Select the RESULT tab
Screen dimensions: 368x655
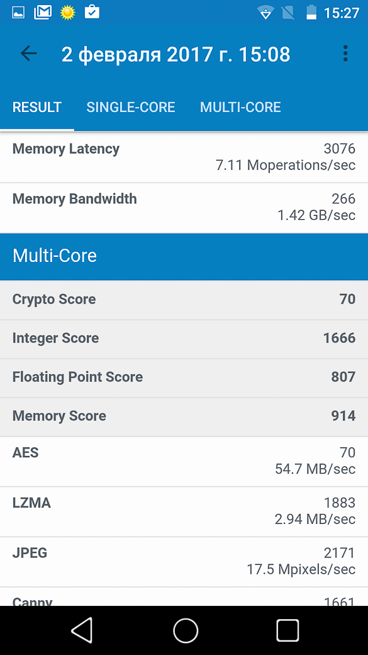pos(37,107)
